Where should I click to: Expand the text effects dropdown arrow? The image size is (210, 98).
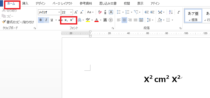point(83,20)
